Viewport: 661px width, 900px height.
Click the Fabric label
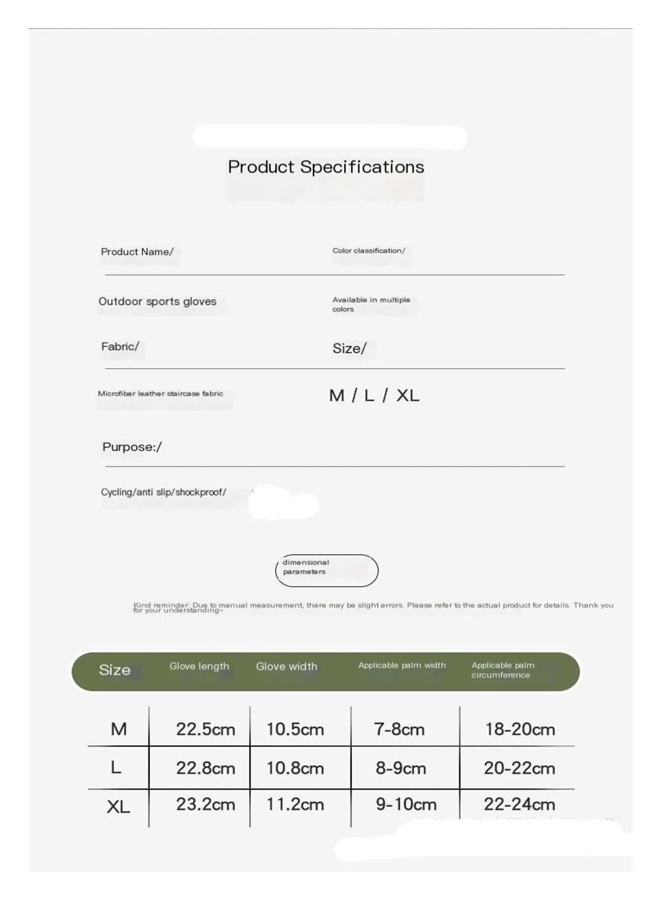coord(120,346)
